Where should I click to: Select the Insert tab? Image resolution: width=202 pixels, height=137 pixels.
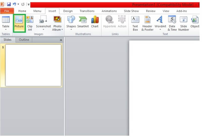pos(52,11)
